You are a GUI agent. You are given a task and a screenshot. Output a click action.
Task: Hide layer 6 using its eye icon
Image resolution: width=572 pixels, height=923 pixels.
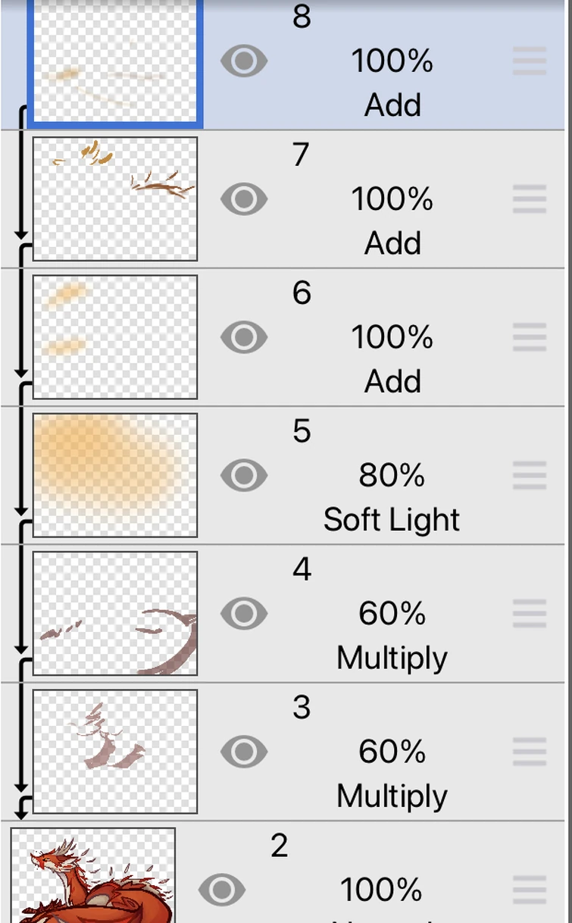coord(244,337)
